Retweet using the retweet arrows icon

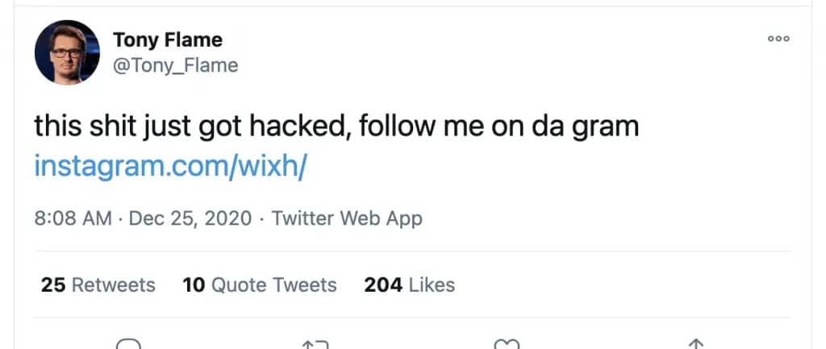[x=315, y=344]
